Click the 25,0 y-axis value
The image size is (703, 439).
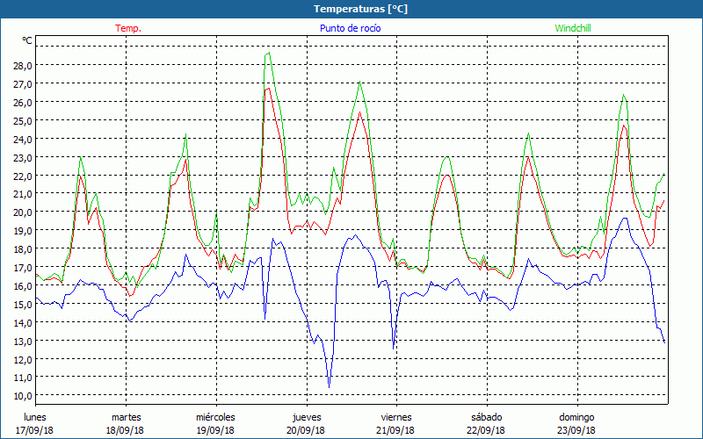click(22, 120)
